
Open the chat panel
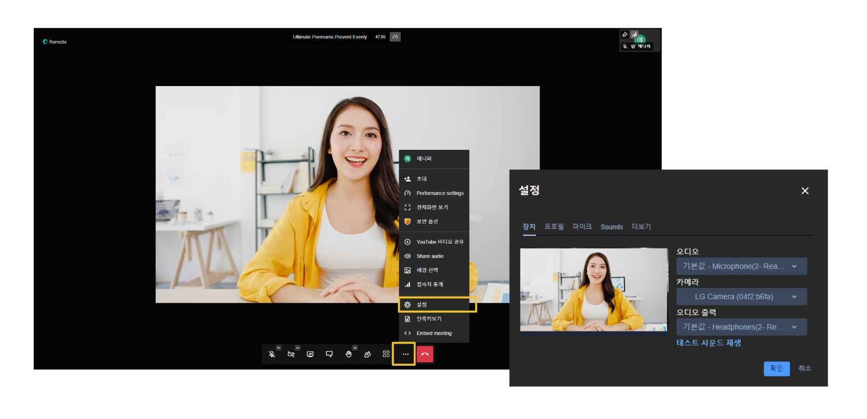(x=329, y=354)
